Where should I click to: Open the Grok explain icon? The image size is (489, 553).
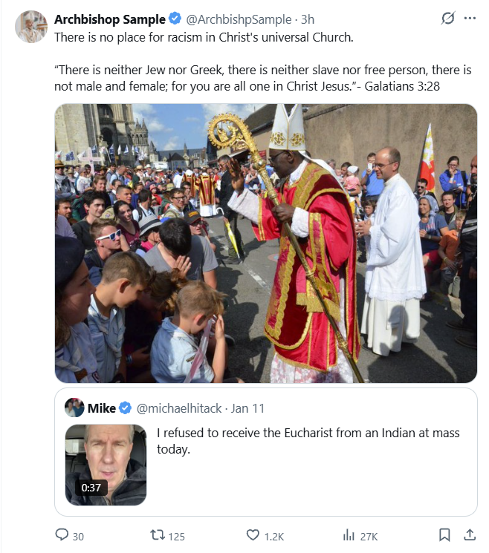pyautogui.click(x=447, y=19)
